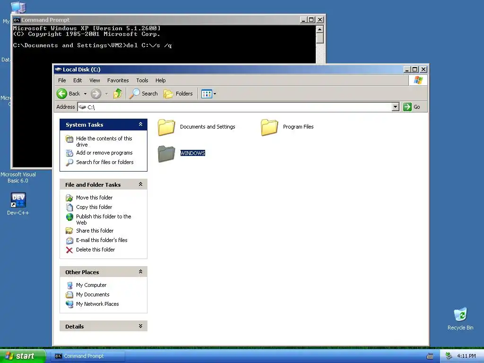Click the Forward arrow icon in toolbar
Image resolution: width=484 pixels, height=363 pixels.
tap(96, 94)
